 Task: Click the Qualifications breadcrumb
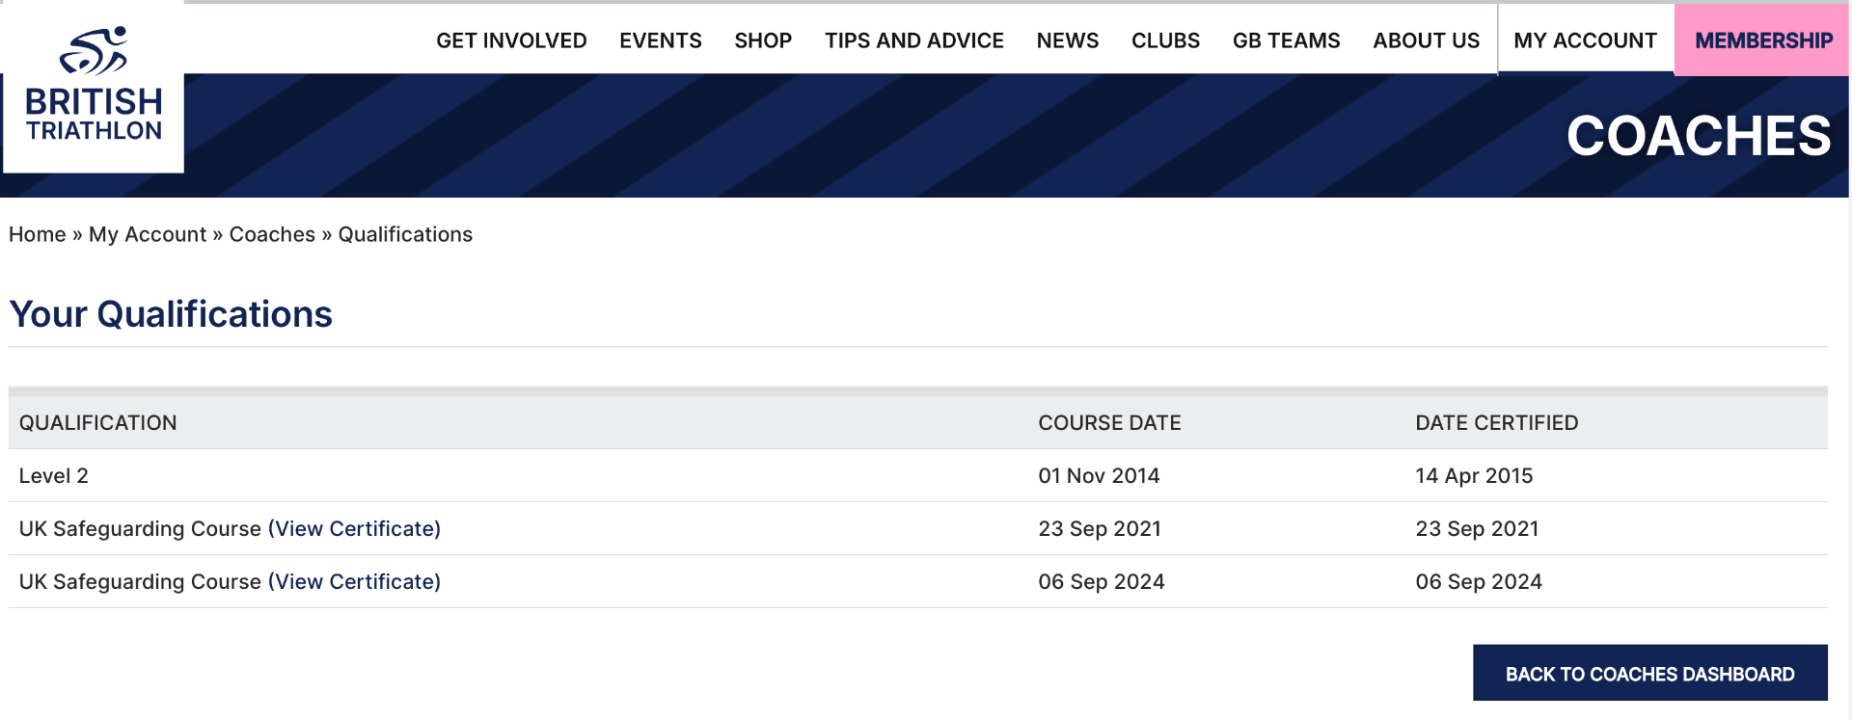tap(405, 234)
